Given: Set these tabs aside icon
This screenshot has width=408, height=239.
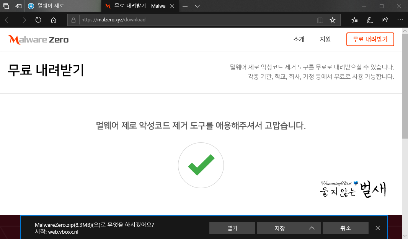Looking at the screenshot, I should coord(18,6).
